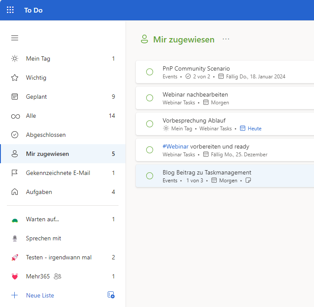Open Testen - irgendwann mal list

click(x=63, y=257)
